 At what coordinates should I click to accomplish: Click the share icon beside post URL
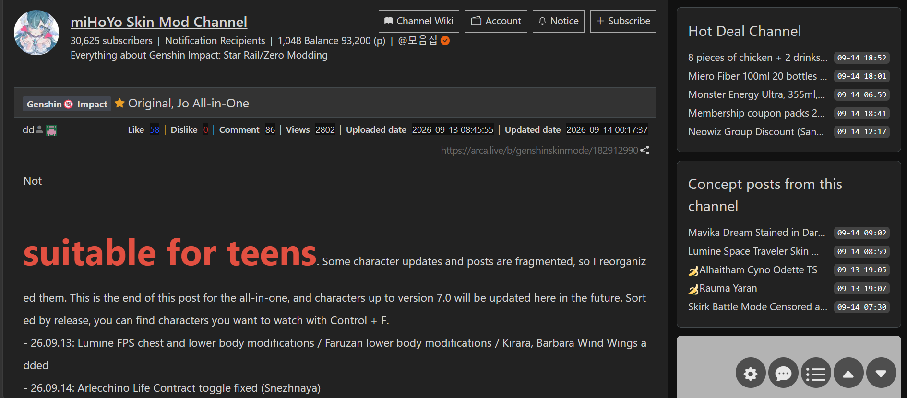tap(645, 150)
